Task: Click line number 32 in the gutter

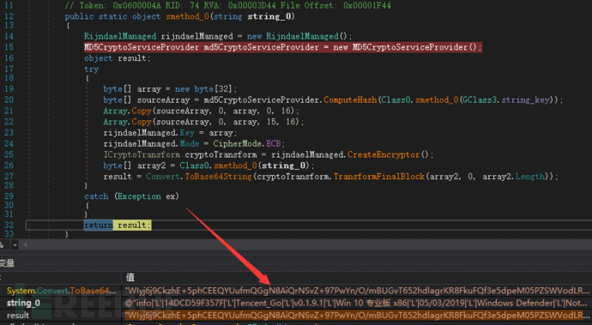Action: click(x=9, y=225)
